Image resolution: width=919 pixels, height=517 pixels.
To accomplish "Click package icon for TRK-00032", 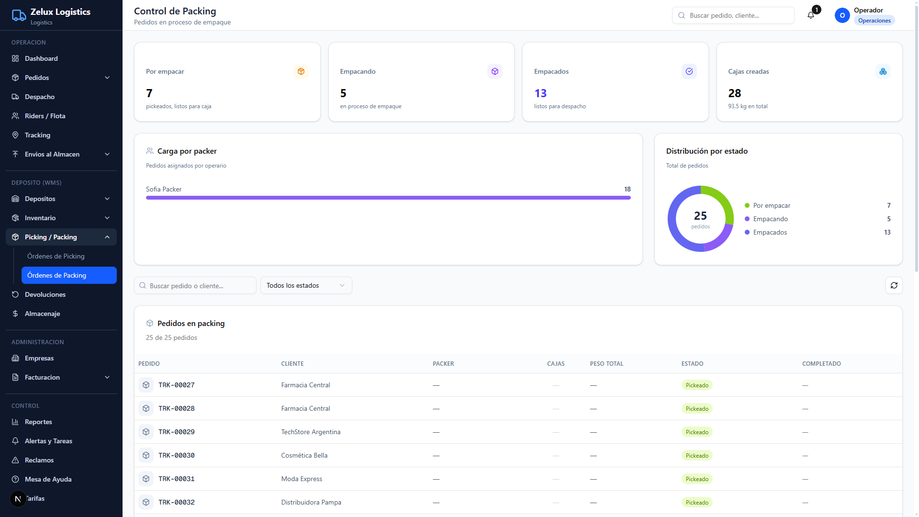I will click(146, 502).
